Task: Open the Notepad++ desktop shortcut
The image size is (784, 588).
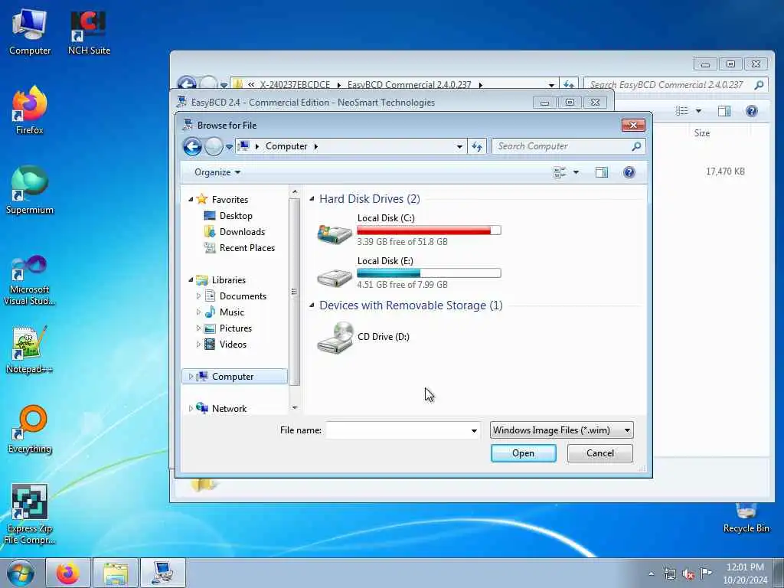Action: point(30,349)
